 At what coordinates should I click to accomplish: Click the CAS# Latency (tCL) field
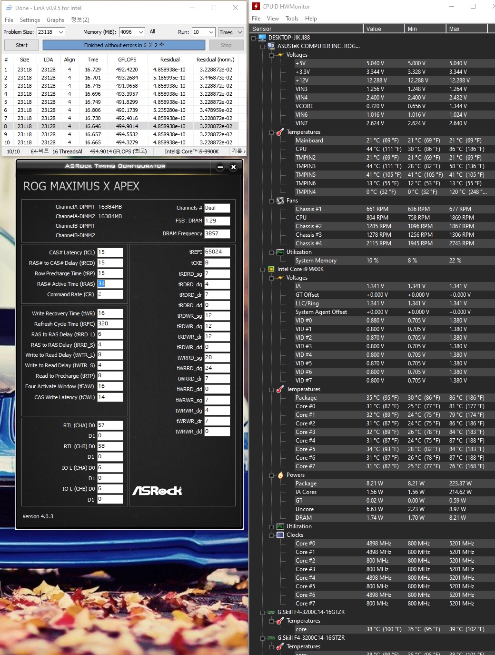click(110, 252)
